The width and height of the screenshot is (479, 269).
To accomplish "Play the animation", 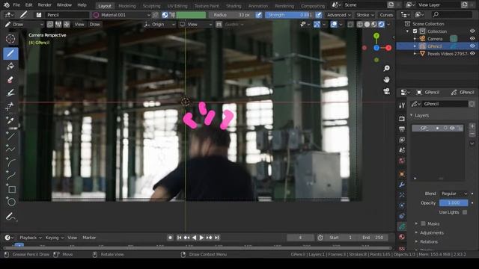I will point(201,238).
